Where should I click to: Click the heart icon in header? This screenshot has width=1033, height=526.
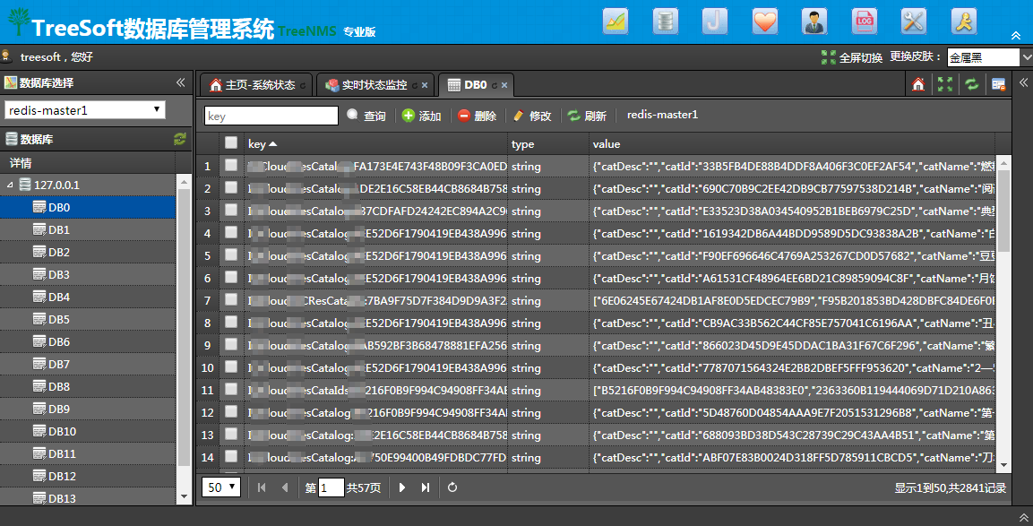tap(765, 22)
